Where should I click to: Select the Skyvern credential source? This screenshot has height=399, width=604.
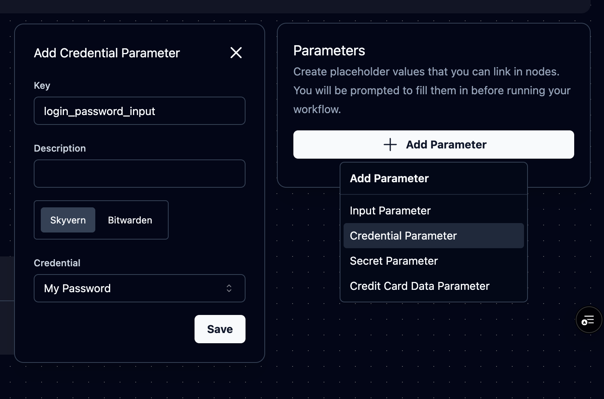[x=67, y=220]
